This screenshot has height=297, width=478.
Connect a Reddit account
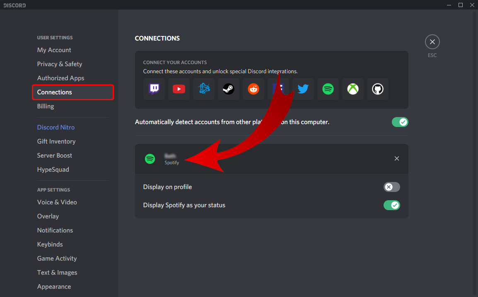click(x=253, y=89)
